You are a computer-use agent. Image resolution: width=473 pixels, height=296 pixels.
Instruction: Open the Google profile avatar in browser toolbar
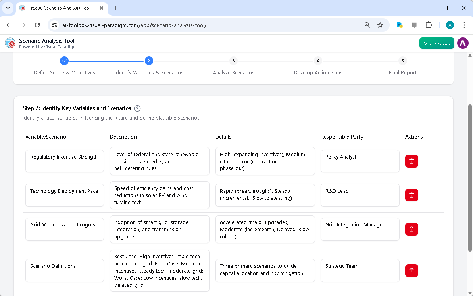[450, 25]
